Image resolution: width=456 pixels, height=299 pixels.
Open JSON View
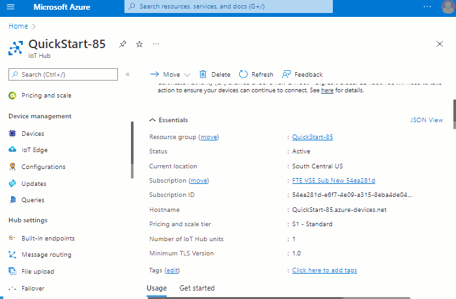point(427,120)
